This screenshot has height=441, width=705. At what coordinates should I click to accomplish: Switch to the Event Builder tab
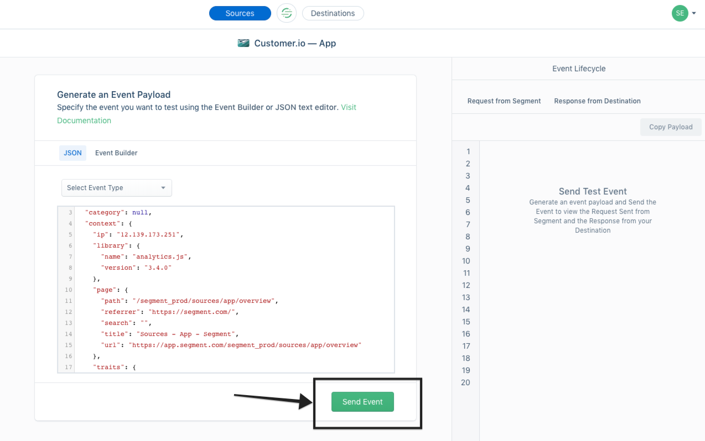tap(116, 153)
